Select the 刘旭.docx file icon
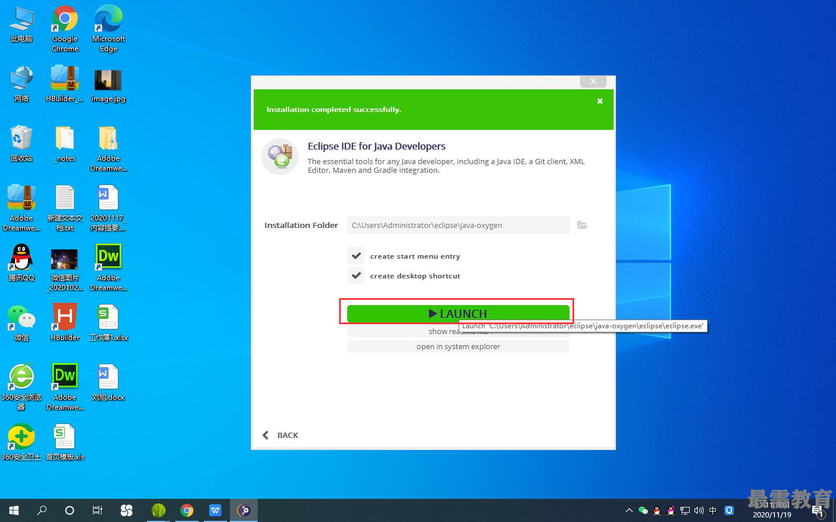Image resolution: width=836 pixels, height=522 pixels. tap(109, 383)
